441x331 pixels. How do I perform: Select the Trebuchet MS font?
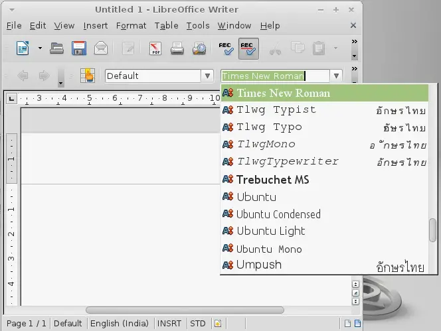325,179
